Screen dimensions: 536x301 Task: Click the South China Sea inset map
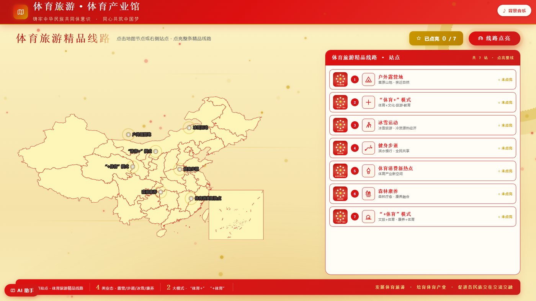(236, 215)
